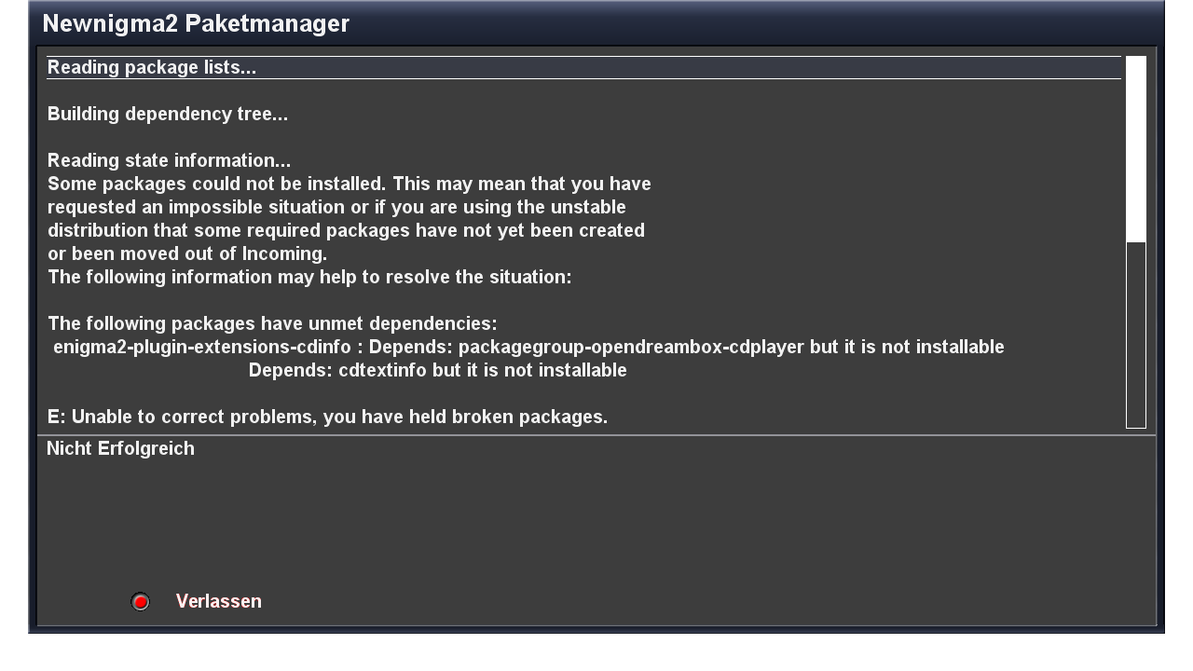Click the packagegroup-opendreambox-cdplayer dependency text

click(x=631, y=348)
